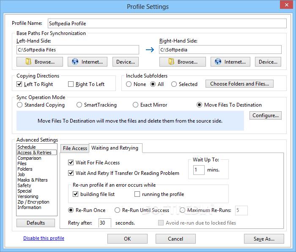Click the right-hand Internet globe icon

(x=218, y=62)
